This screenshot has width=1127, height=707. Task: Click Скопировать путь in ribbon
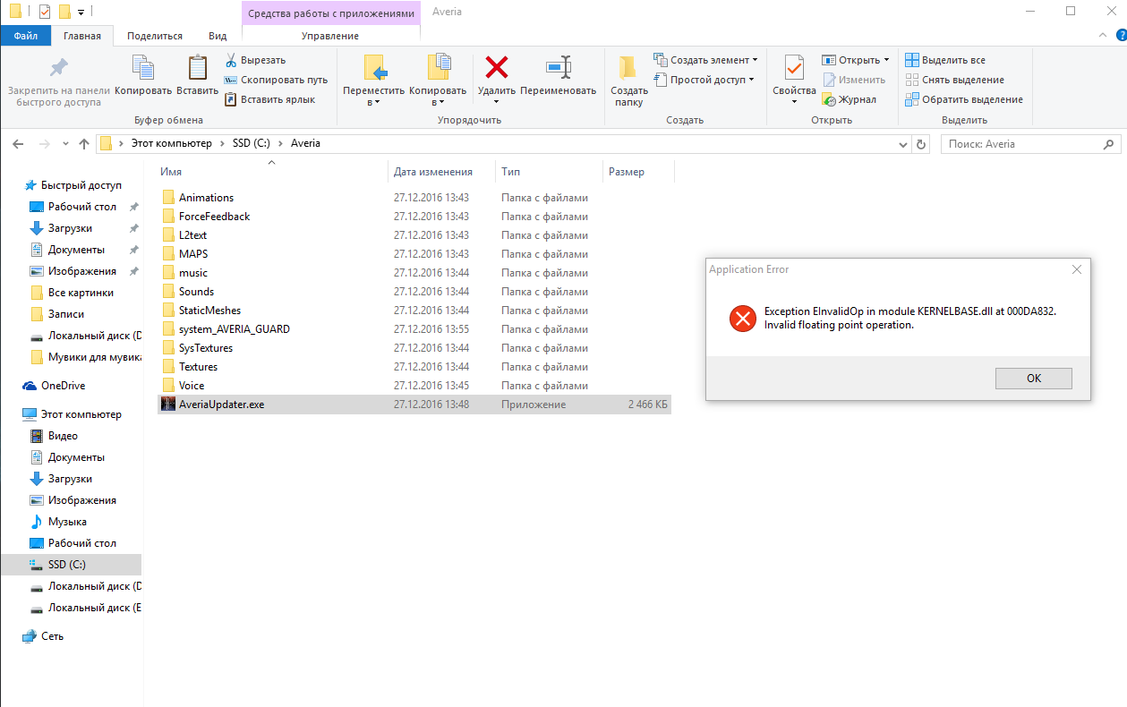tap(275, 80)
